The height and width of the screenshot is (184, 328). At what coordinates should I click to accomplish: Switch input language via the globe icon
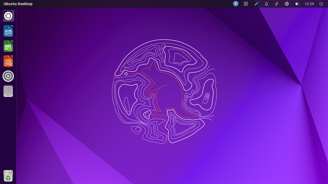[x=287, y=4]
